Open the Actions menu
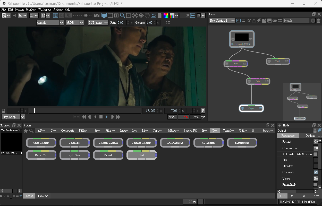 pyautogui.click(x=58, y=10)
